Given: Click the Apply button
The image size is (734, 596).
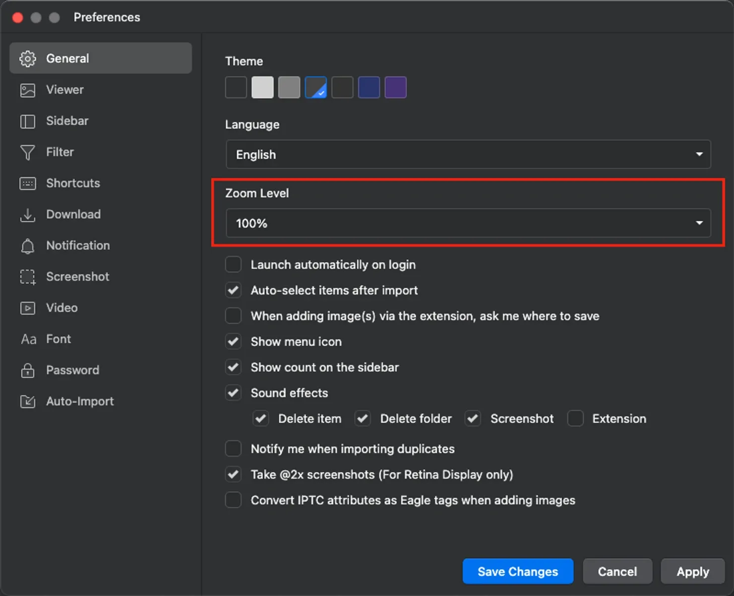Looking at the screenshot, I should pos(693,572).
